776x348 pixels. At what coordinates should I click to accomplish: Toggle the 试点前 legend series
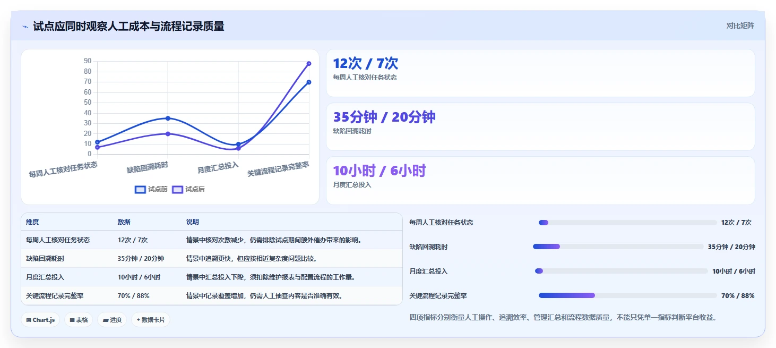pyautogui.click(x=151, y=189)
